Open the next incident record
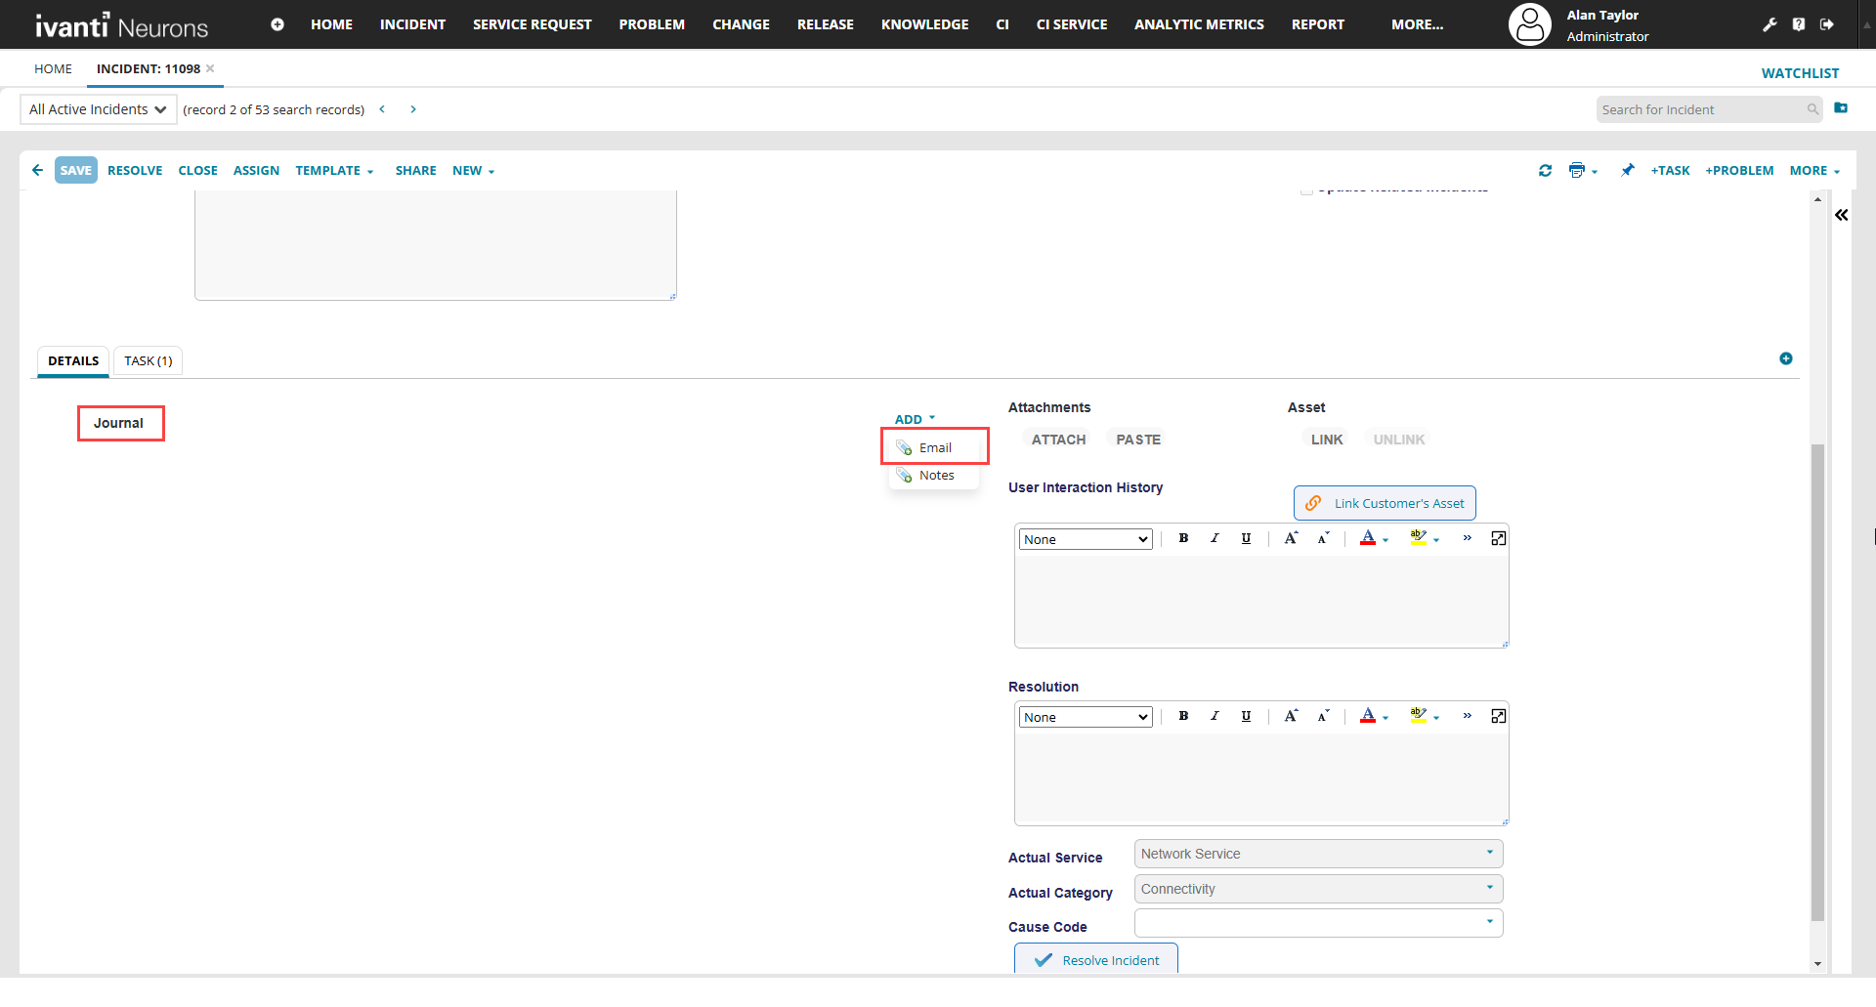1876x1007 pixels. [x=413, y=109]
